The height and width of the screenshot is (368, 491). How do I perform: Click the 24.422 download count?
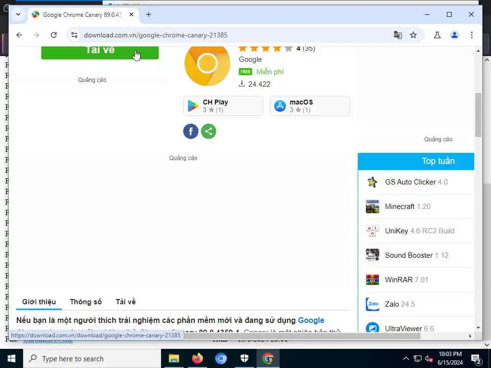click(x=259, y=84)
